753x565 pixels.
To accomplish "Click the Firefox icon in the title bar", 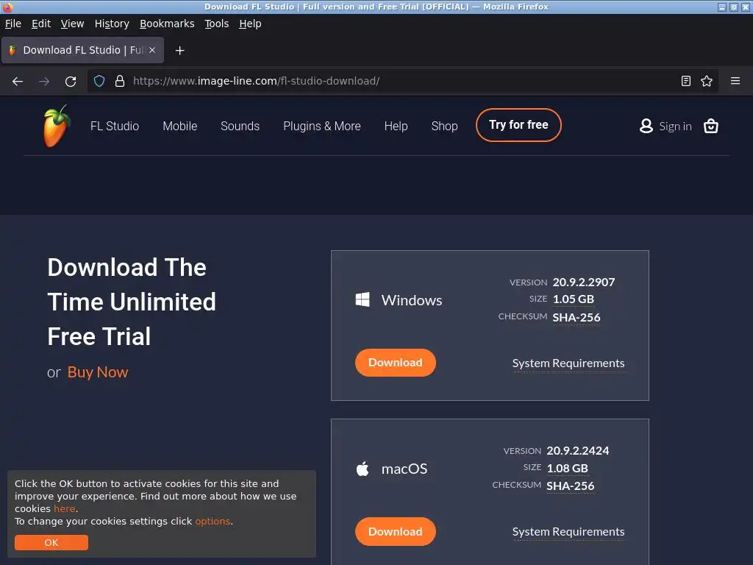I will coord(7,7).
